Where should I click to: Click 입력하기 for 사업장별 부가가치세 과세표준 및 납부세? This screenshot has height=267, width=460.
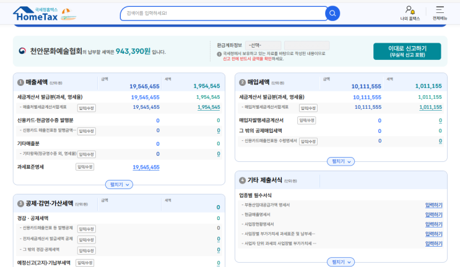coord(433,234)
